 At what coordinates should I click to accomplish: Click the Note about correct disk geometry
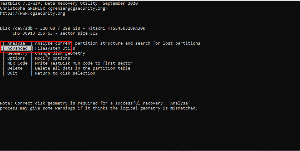pos(99,106)
